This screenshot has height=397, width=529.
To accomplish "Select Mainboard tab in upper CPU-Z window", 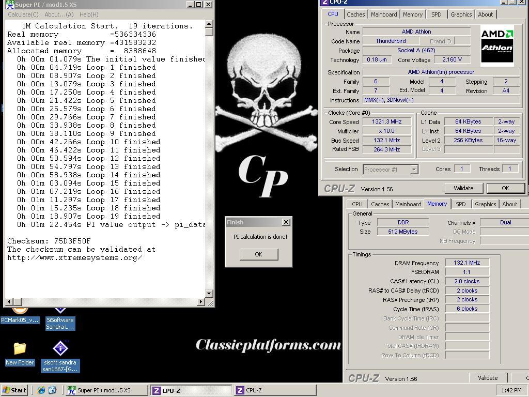I will click(x=384, y=14).
